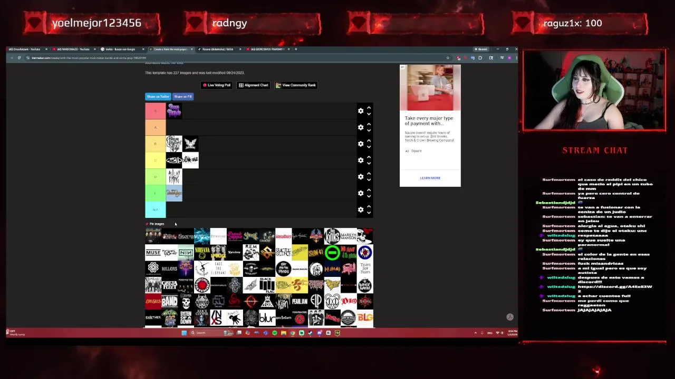Open settings gear for the D tier row
675x379 pixels.
(x=361, y=177)
